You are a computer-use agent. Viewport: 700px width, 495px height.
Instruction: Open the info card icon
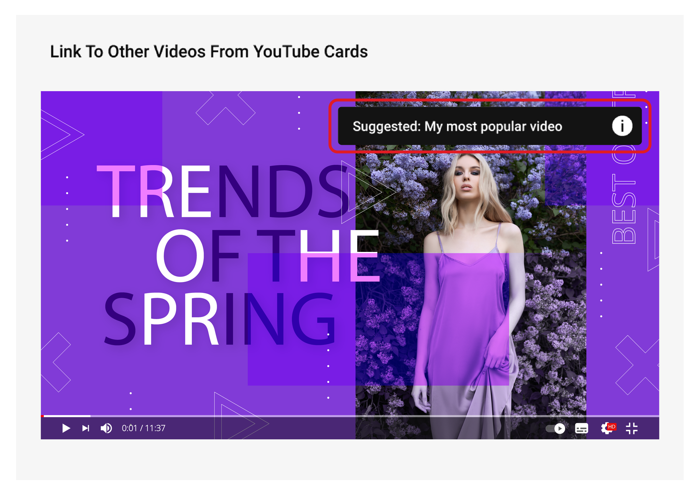tap(622, 126)
